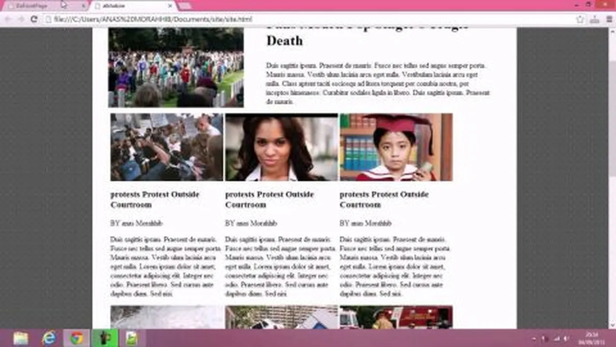This screenshot has width=616, height=347.
Task: Open a new browser tab
Action: tap(185, 6)
